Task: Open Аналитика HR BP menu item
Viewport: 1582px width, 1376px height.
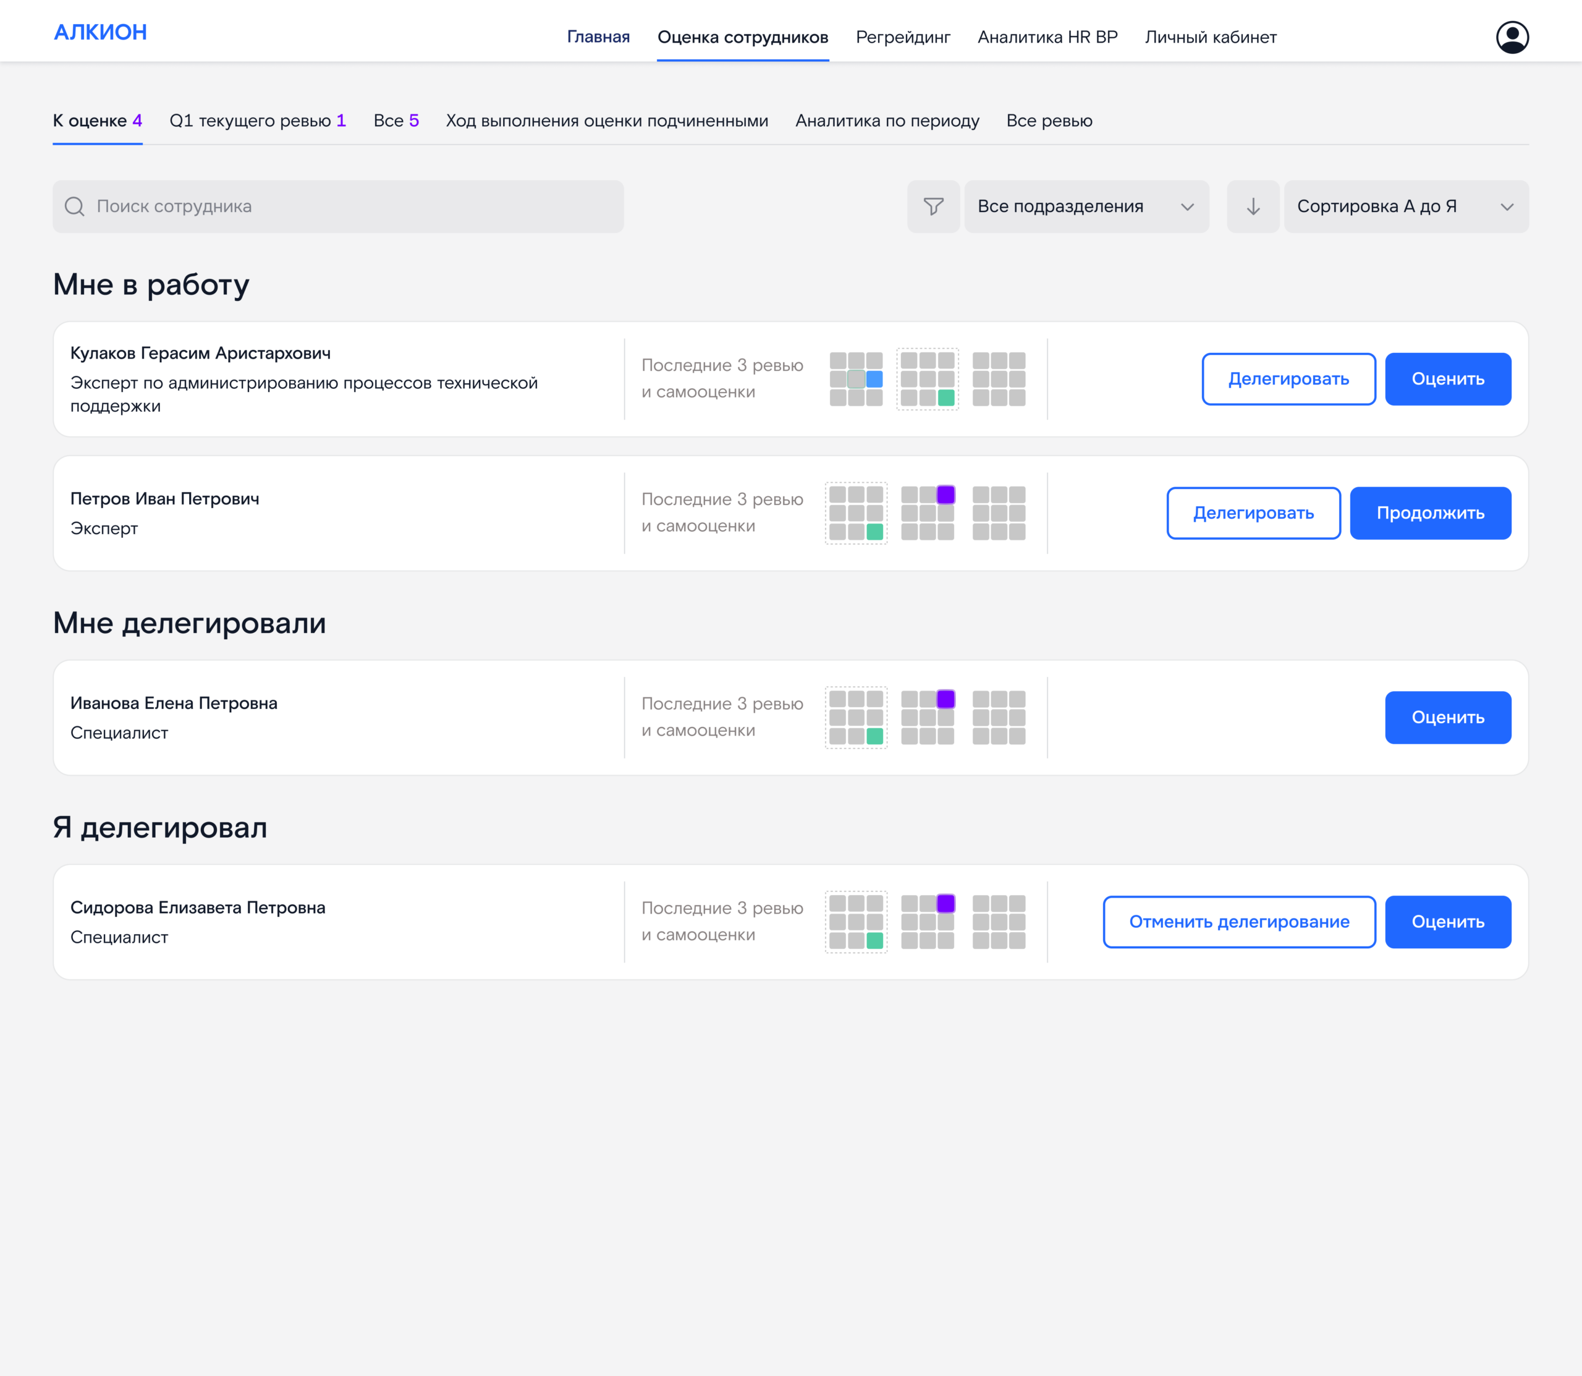Action: click(x=1047, y=37)
